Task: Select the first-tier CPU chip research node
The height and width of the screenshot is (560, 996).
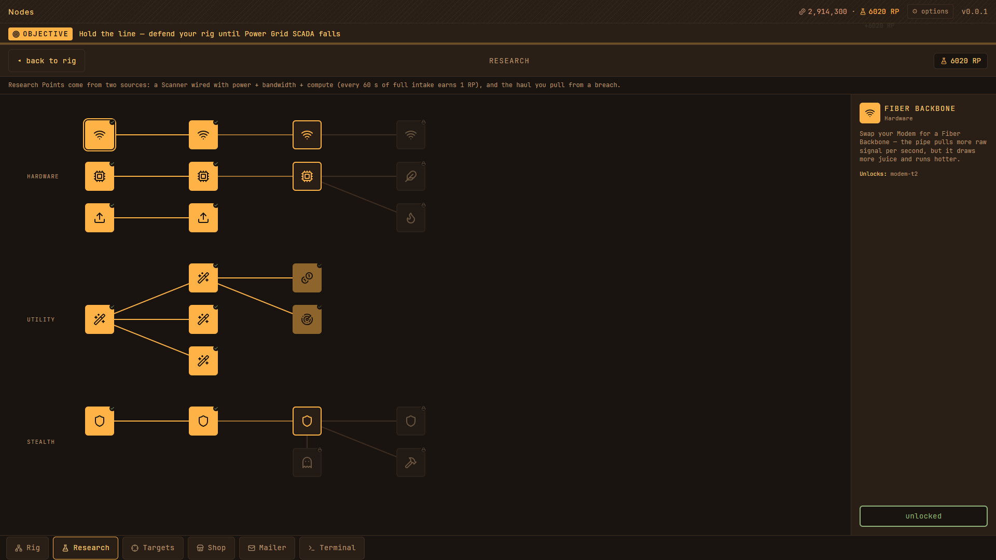Action: click(x=100, y=176)
